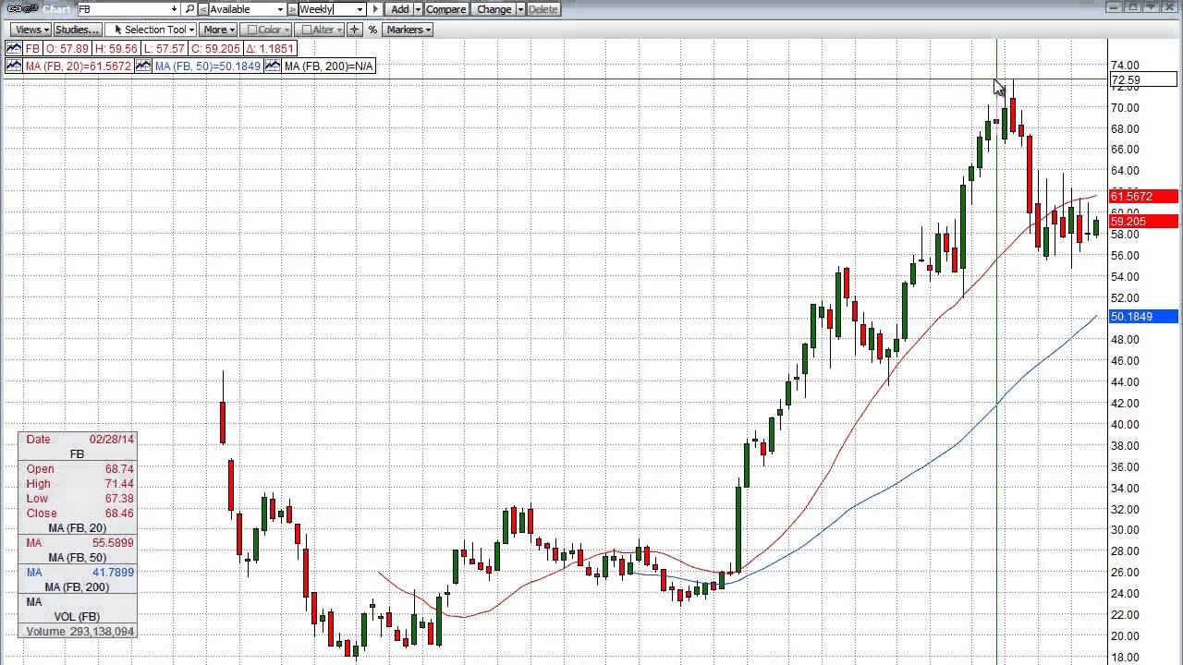Click the Volume 293,138,094 readout
Screen dimensions: 1183x665
78,632
